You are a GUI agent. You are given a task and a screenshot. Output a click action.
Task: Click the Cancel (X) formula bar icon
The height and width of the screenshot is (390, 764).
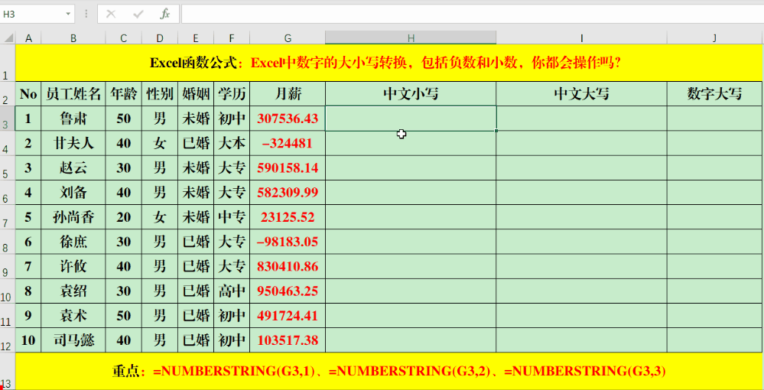[111, 14]
